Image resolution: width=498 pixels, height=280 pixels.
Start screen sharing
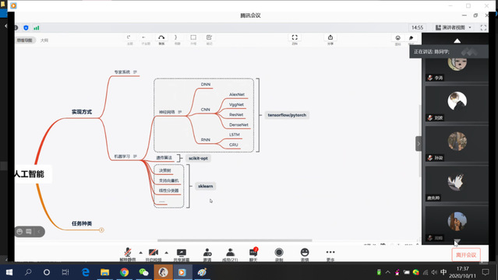click(x=182, y=254)
